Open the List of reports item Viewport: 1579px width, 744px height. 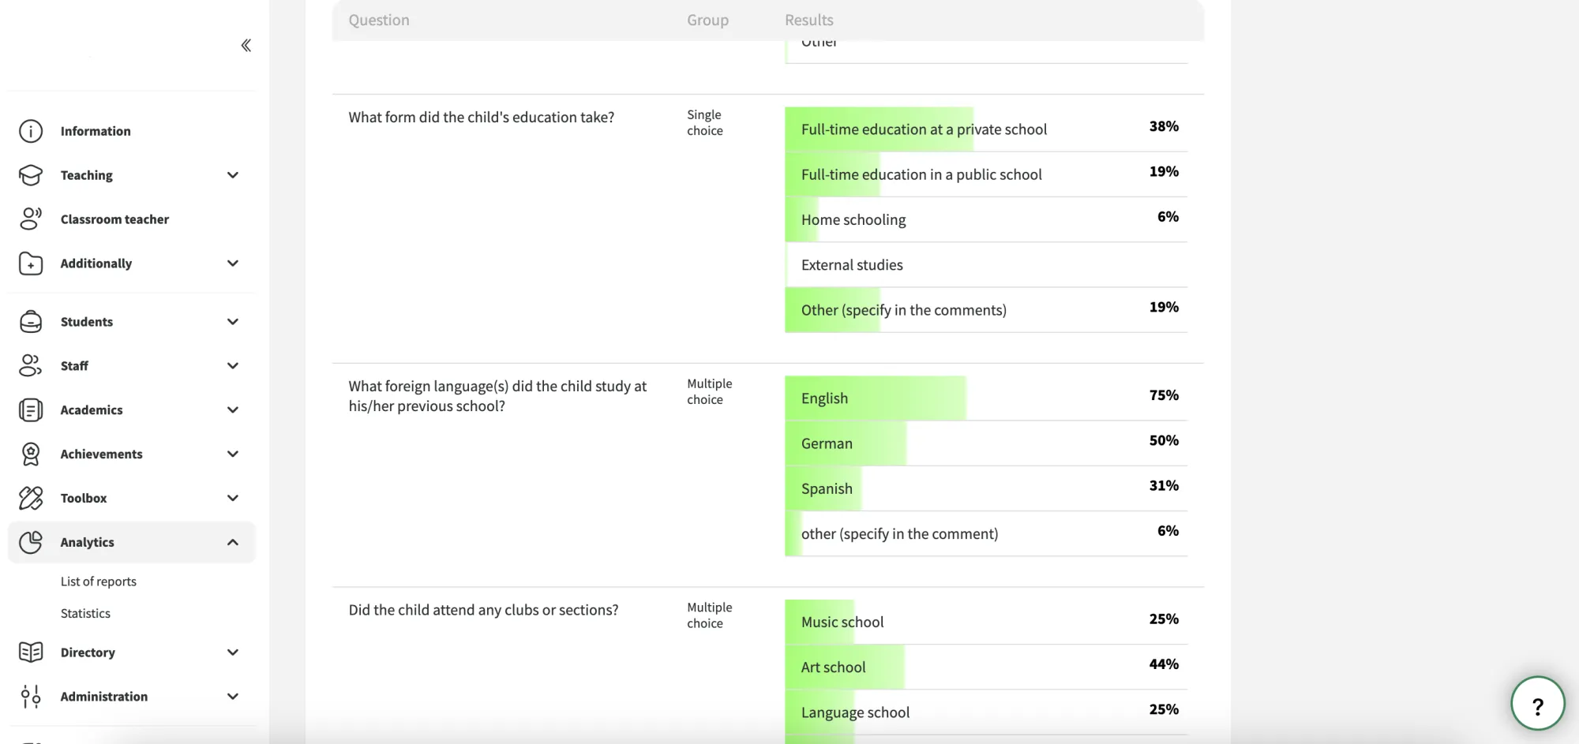99,581
